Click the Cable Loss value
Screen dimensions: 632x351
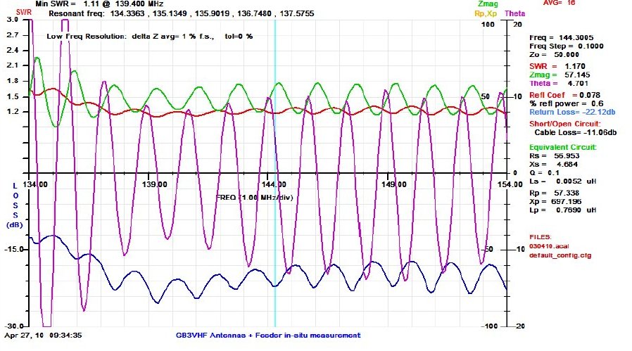click(x=577, y=132)
